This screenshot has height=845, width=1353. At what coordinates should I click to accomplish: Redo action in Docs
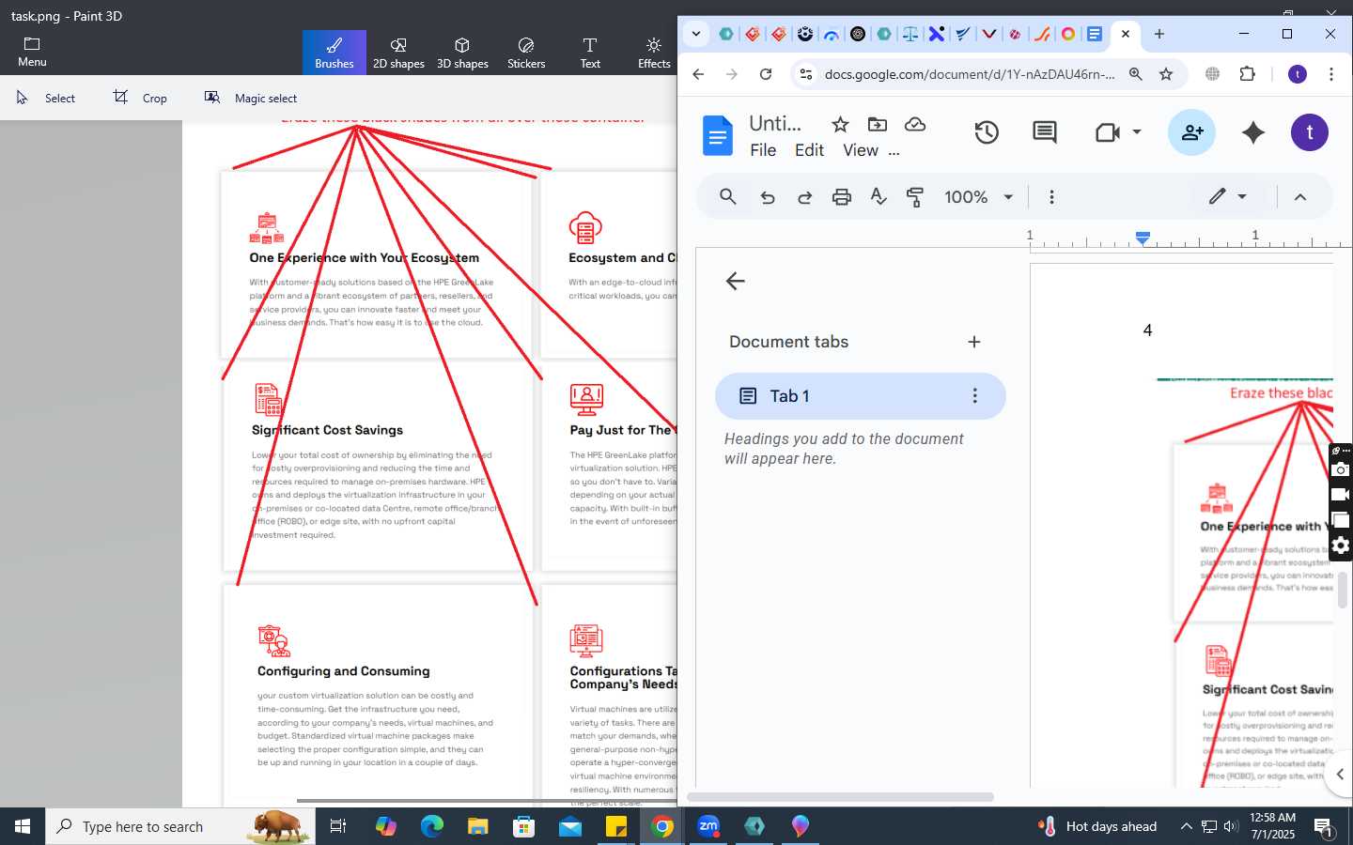(x=805, y=196)
